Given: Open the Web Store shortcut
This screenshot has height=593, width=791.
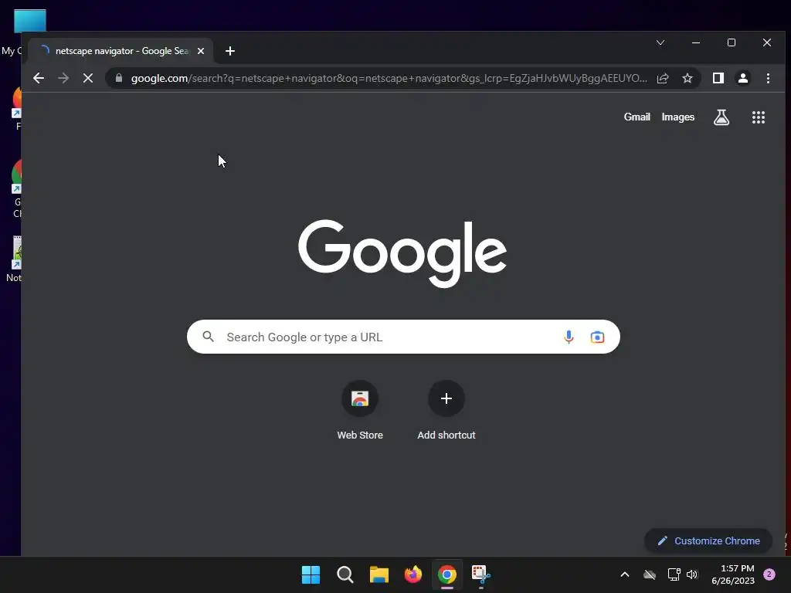Looking at the screenshot, I should click(x=360, y=411).
